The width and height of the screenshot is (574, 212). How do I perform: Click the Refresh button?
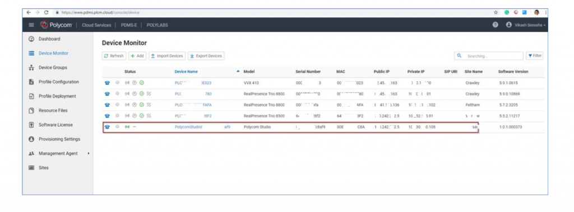click(114, 56)
